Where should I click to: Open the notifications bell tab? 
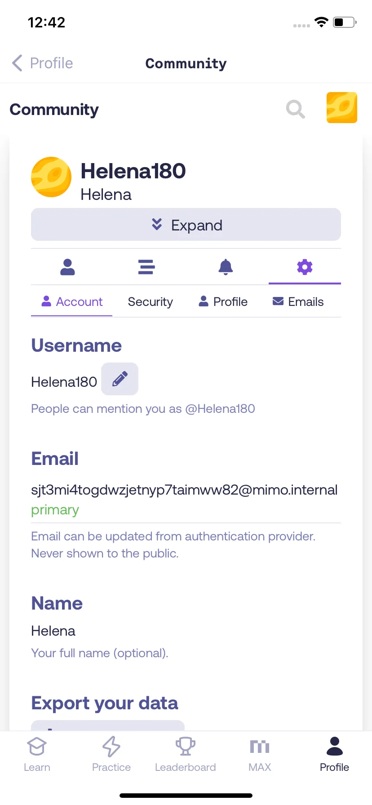226,267
